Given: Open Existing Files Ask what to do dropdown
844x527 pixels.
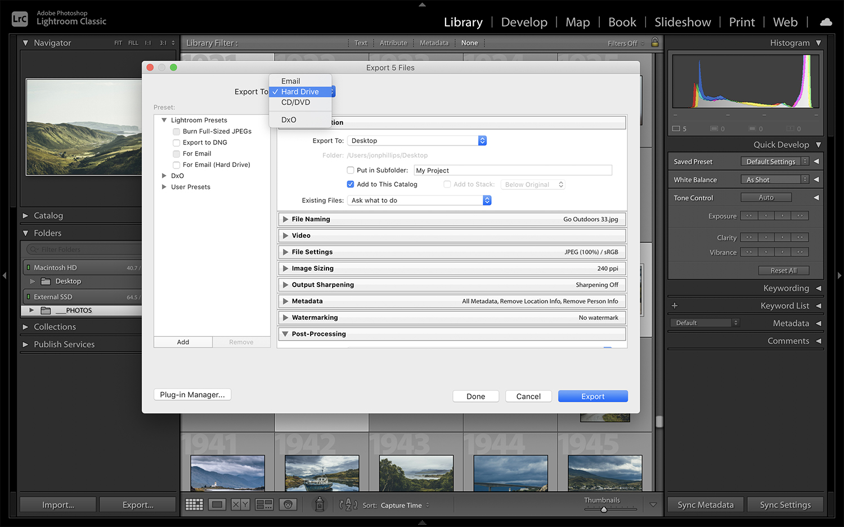Looking at the screenshot, I should [x=419, y=201].
